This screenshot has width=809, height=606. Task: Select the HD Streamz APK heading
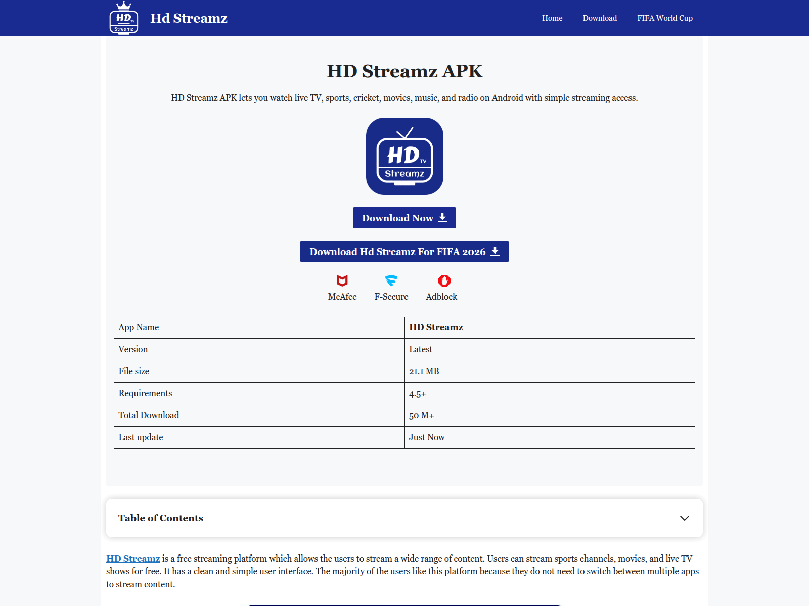404,71
